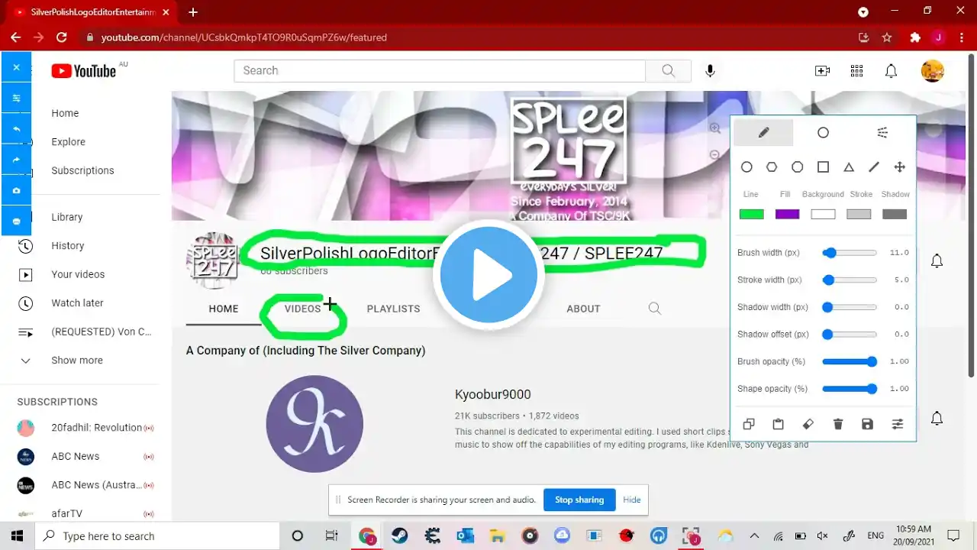
Task: Hide the screen sharing notification bar
Action: [x=632, y=500]
